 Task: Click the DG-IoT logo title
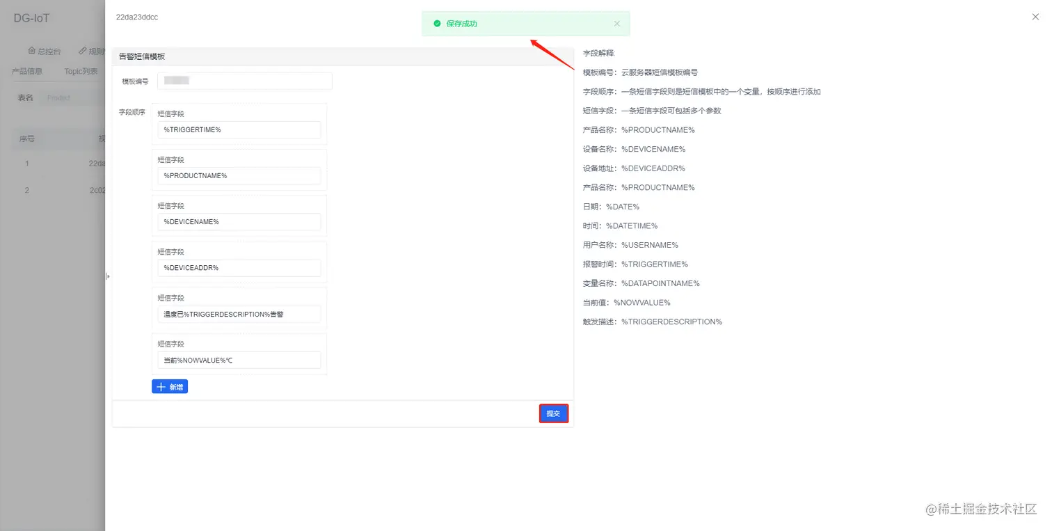(x=32, y=18)
